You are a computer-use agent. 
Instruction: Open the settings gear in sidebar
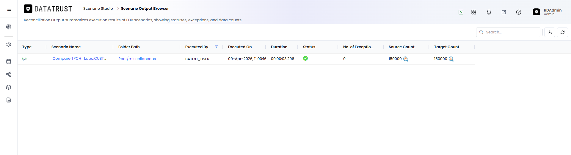coord(9,44)
